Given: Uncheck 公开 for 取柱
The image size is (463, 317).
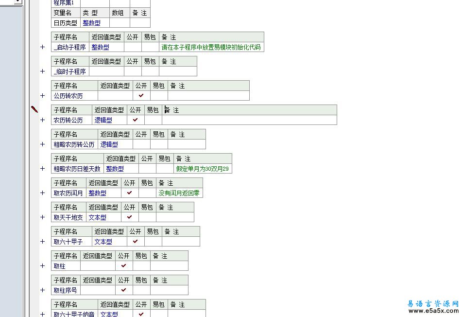Looking at the screenshot, I should pyautogui.click(x=124, y=266).
